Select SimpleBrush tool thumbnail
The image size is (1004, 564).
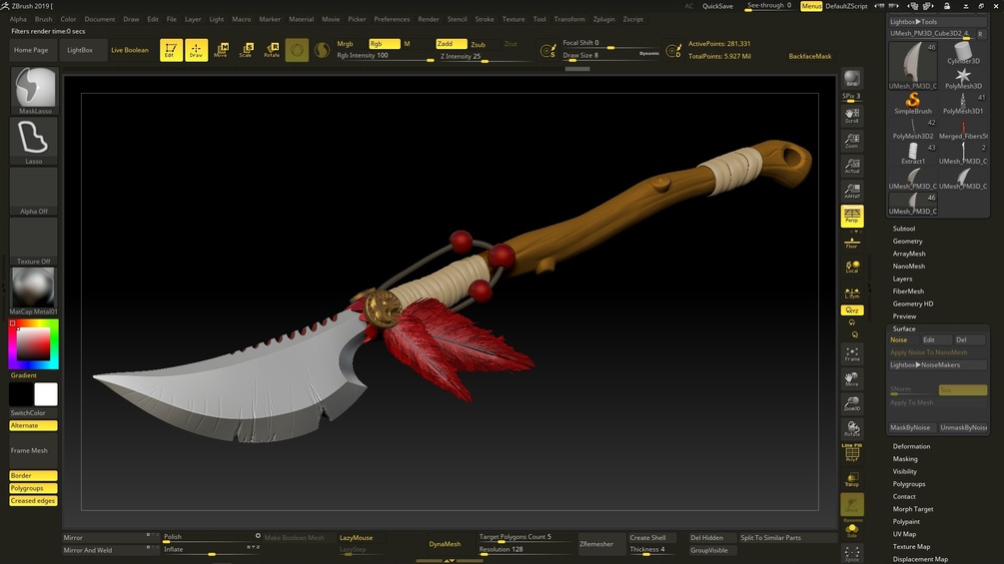coord(913,103)
